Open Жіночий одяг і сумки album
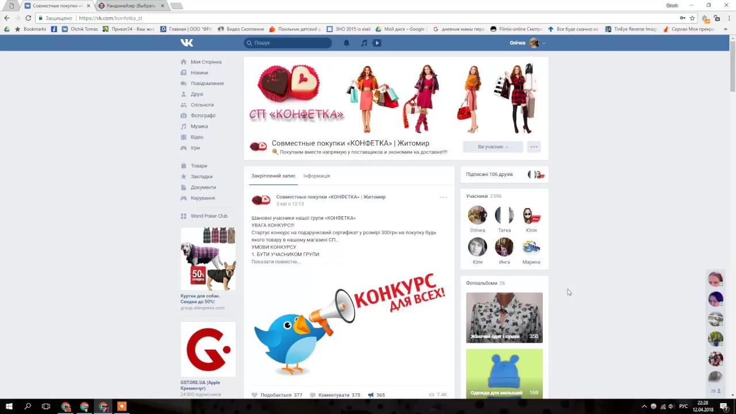 coord(504,317)
